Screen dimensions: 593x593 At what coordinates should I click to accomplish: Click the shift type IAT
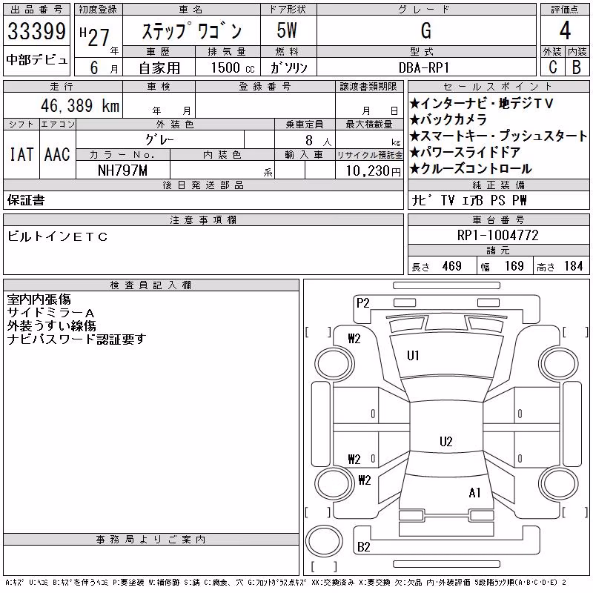click(x=21, y=154)
